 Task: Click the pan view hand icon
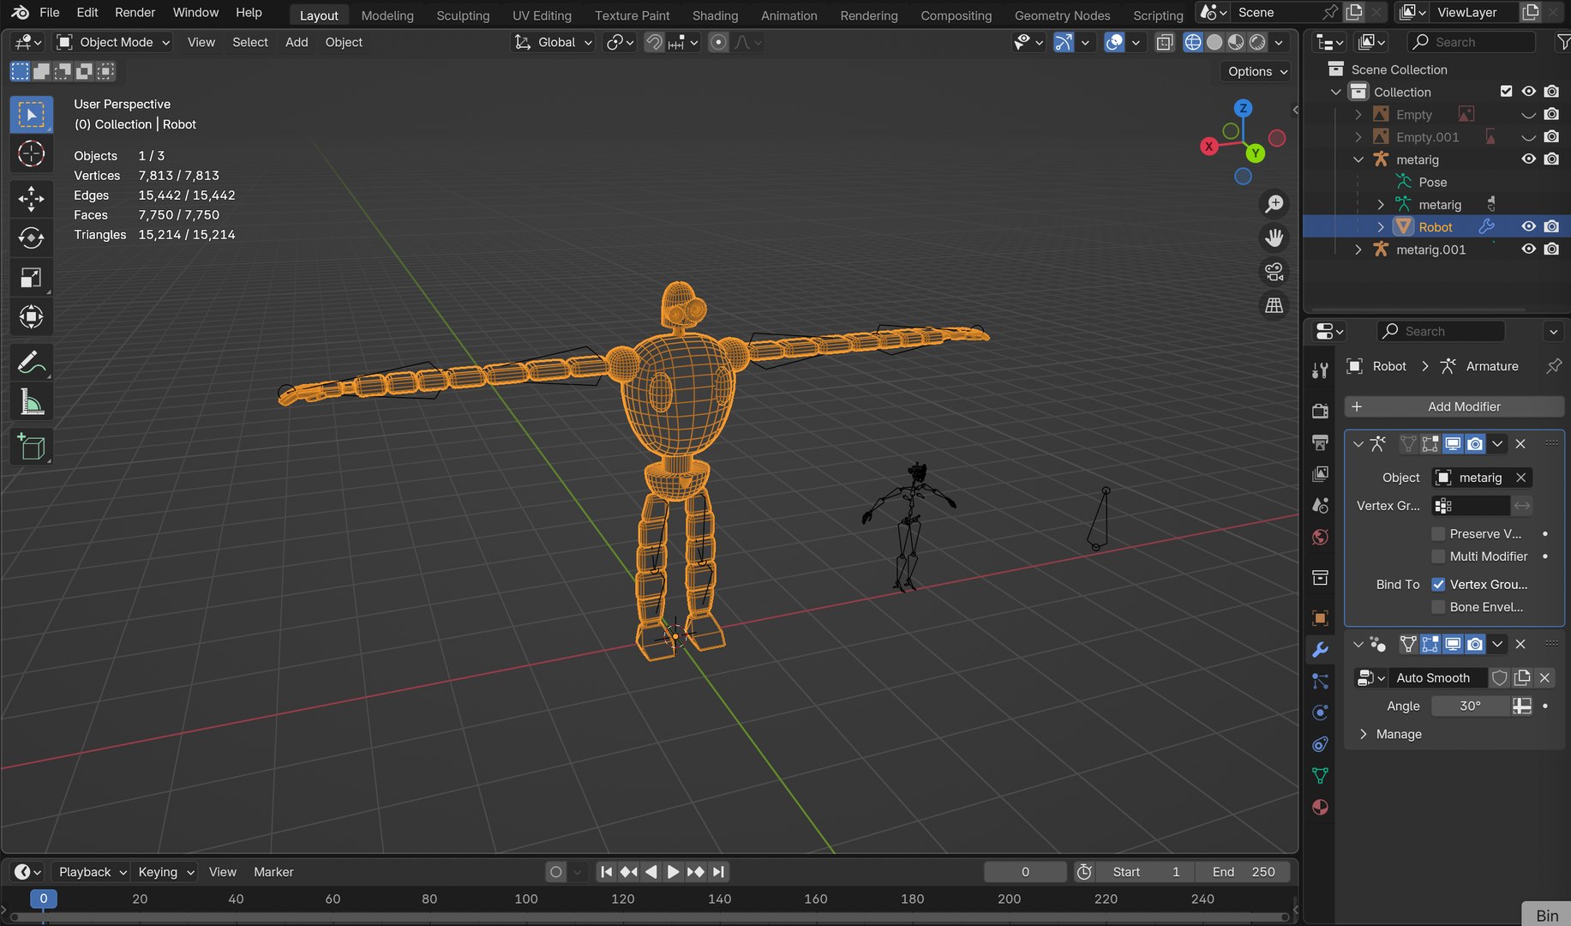click(1274, 238)
